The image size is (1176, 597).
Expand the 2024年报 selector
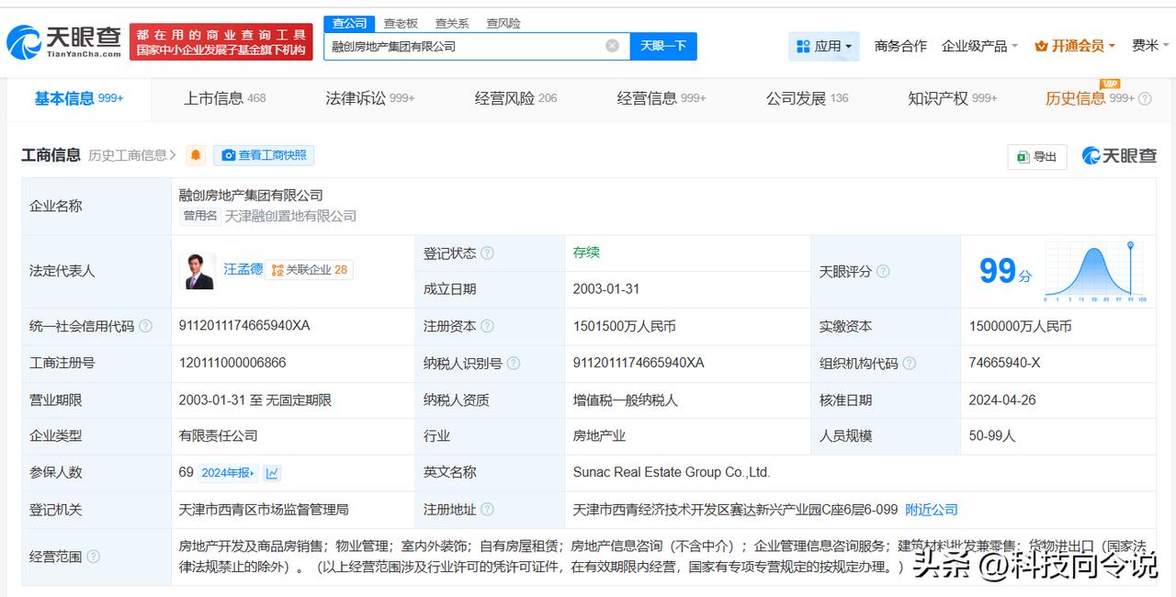click(228, 473)
